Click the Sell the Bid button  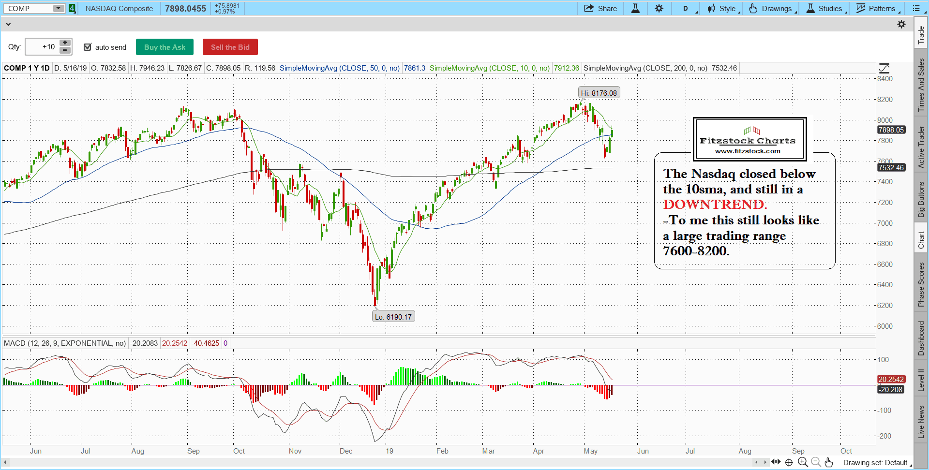230,47
